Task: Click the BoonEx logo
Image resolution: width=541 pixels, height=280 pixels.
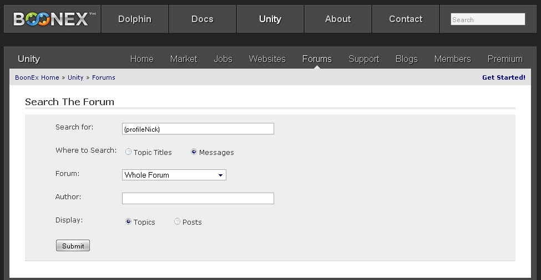Action: point(52,19)
